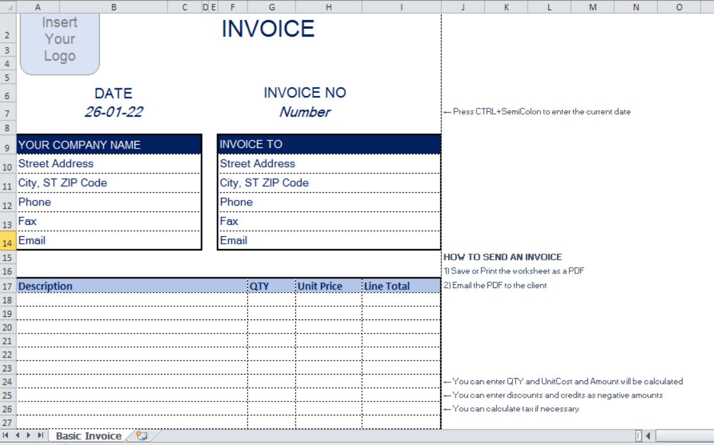Select column L header
Image resolution: width=714 pixels, height=445 pixels.
point(549,7)
